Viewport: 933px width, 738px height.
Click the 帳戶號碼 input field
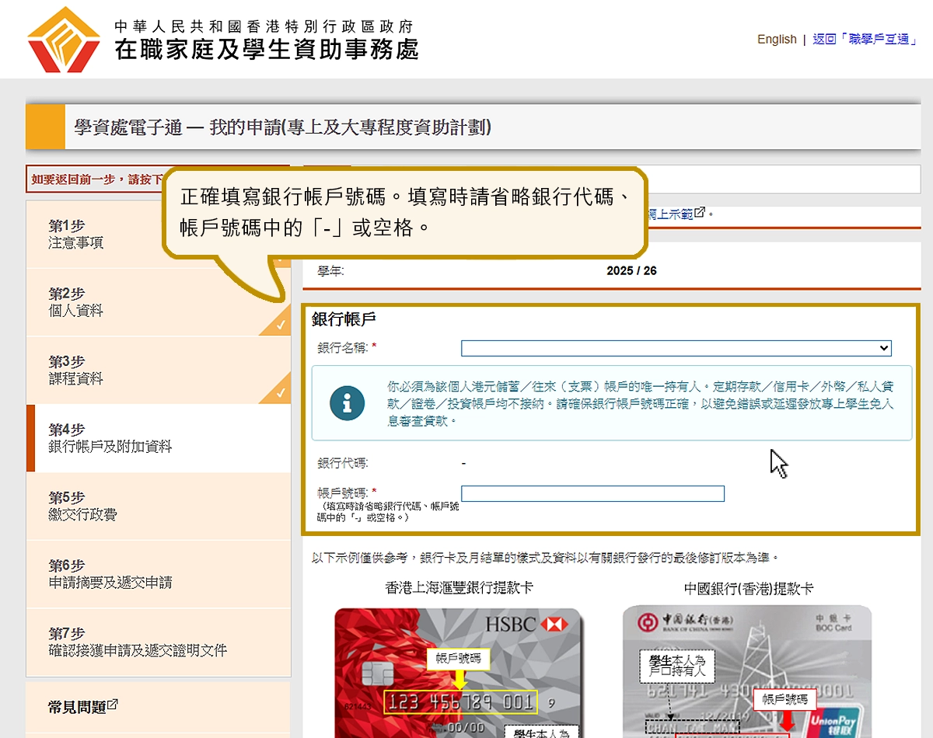click(x=592, y=494)
